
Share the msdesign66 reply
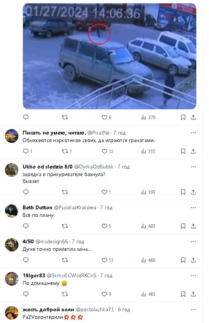click(x=193, y=260)
